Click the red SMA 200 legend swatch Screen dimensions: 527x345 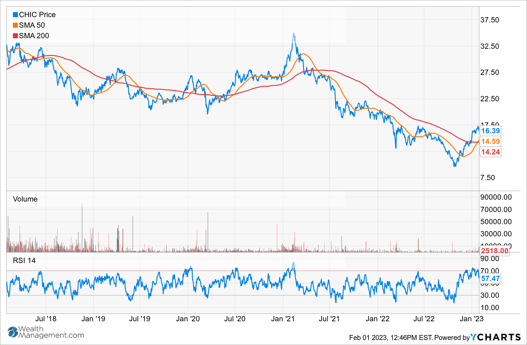pos(15,36)
